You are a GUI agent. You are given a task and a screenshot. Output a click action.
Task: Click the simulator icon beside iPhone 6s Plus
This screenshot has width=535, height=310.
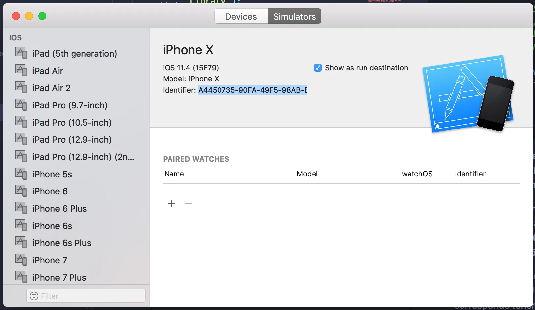click(21, 242)
